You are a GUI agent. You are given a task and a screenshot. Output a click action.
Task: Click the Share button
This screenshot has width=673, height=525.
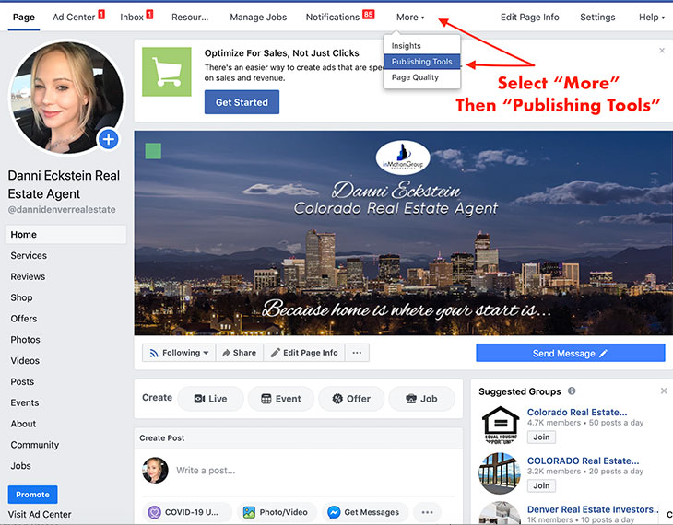click(240, 353)
